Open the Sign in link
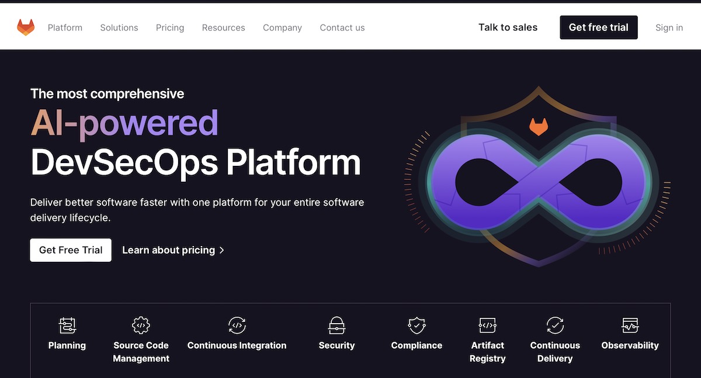The height and width of the screenshot is (378, 701). pyautogui.click(x=669, y=27)
